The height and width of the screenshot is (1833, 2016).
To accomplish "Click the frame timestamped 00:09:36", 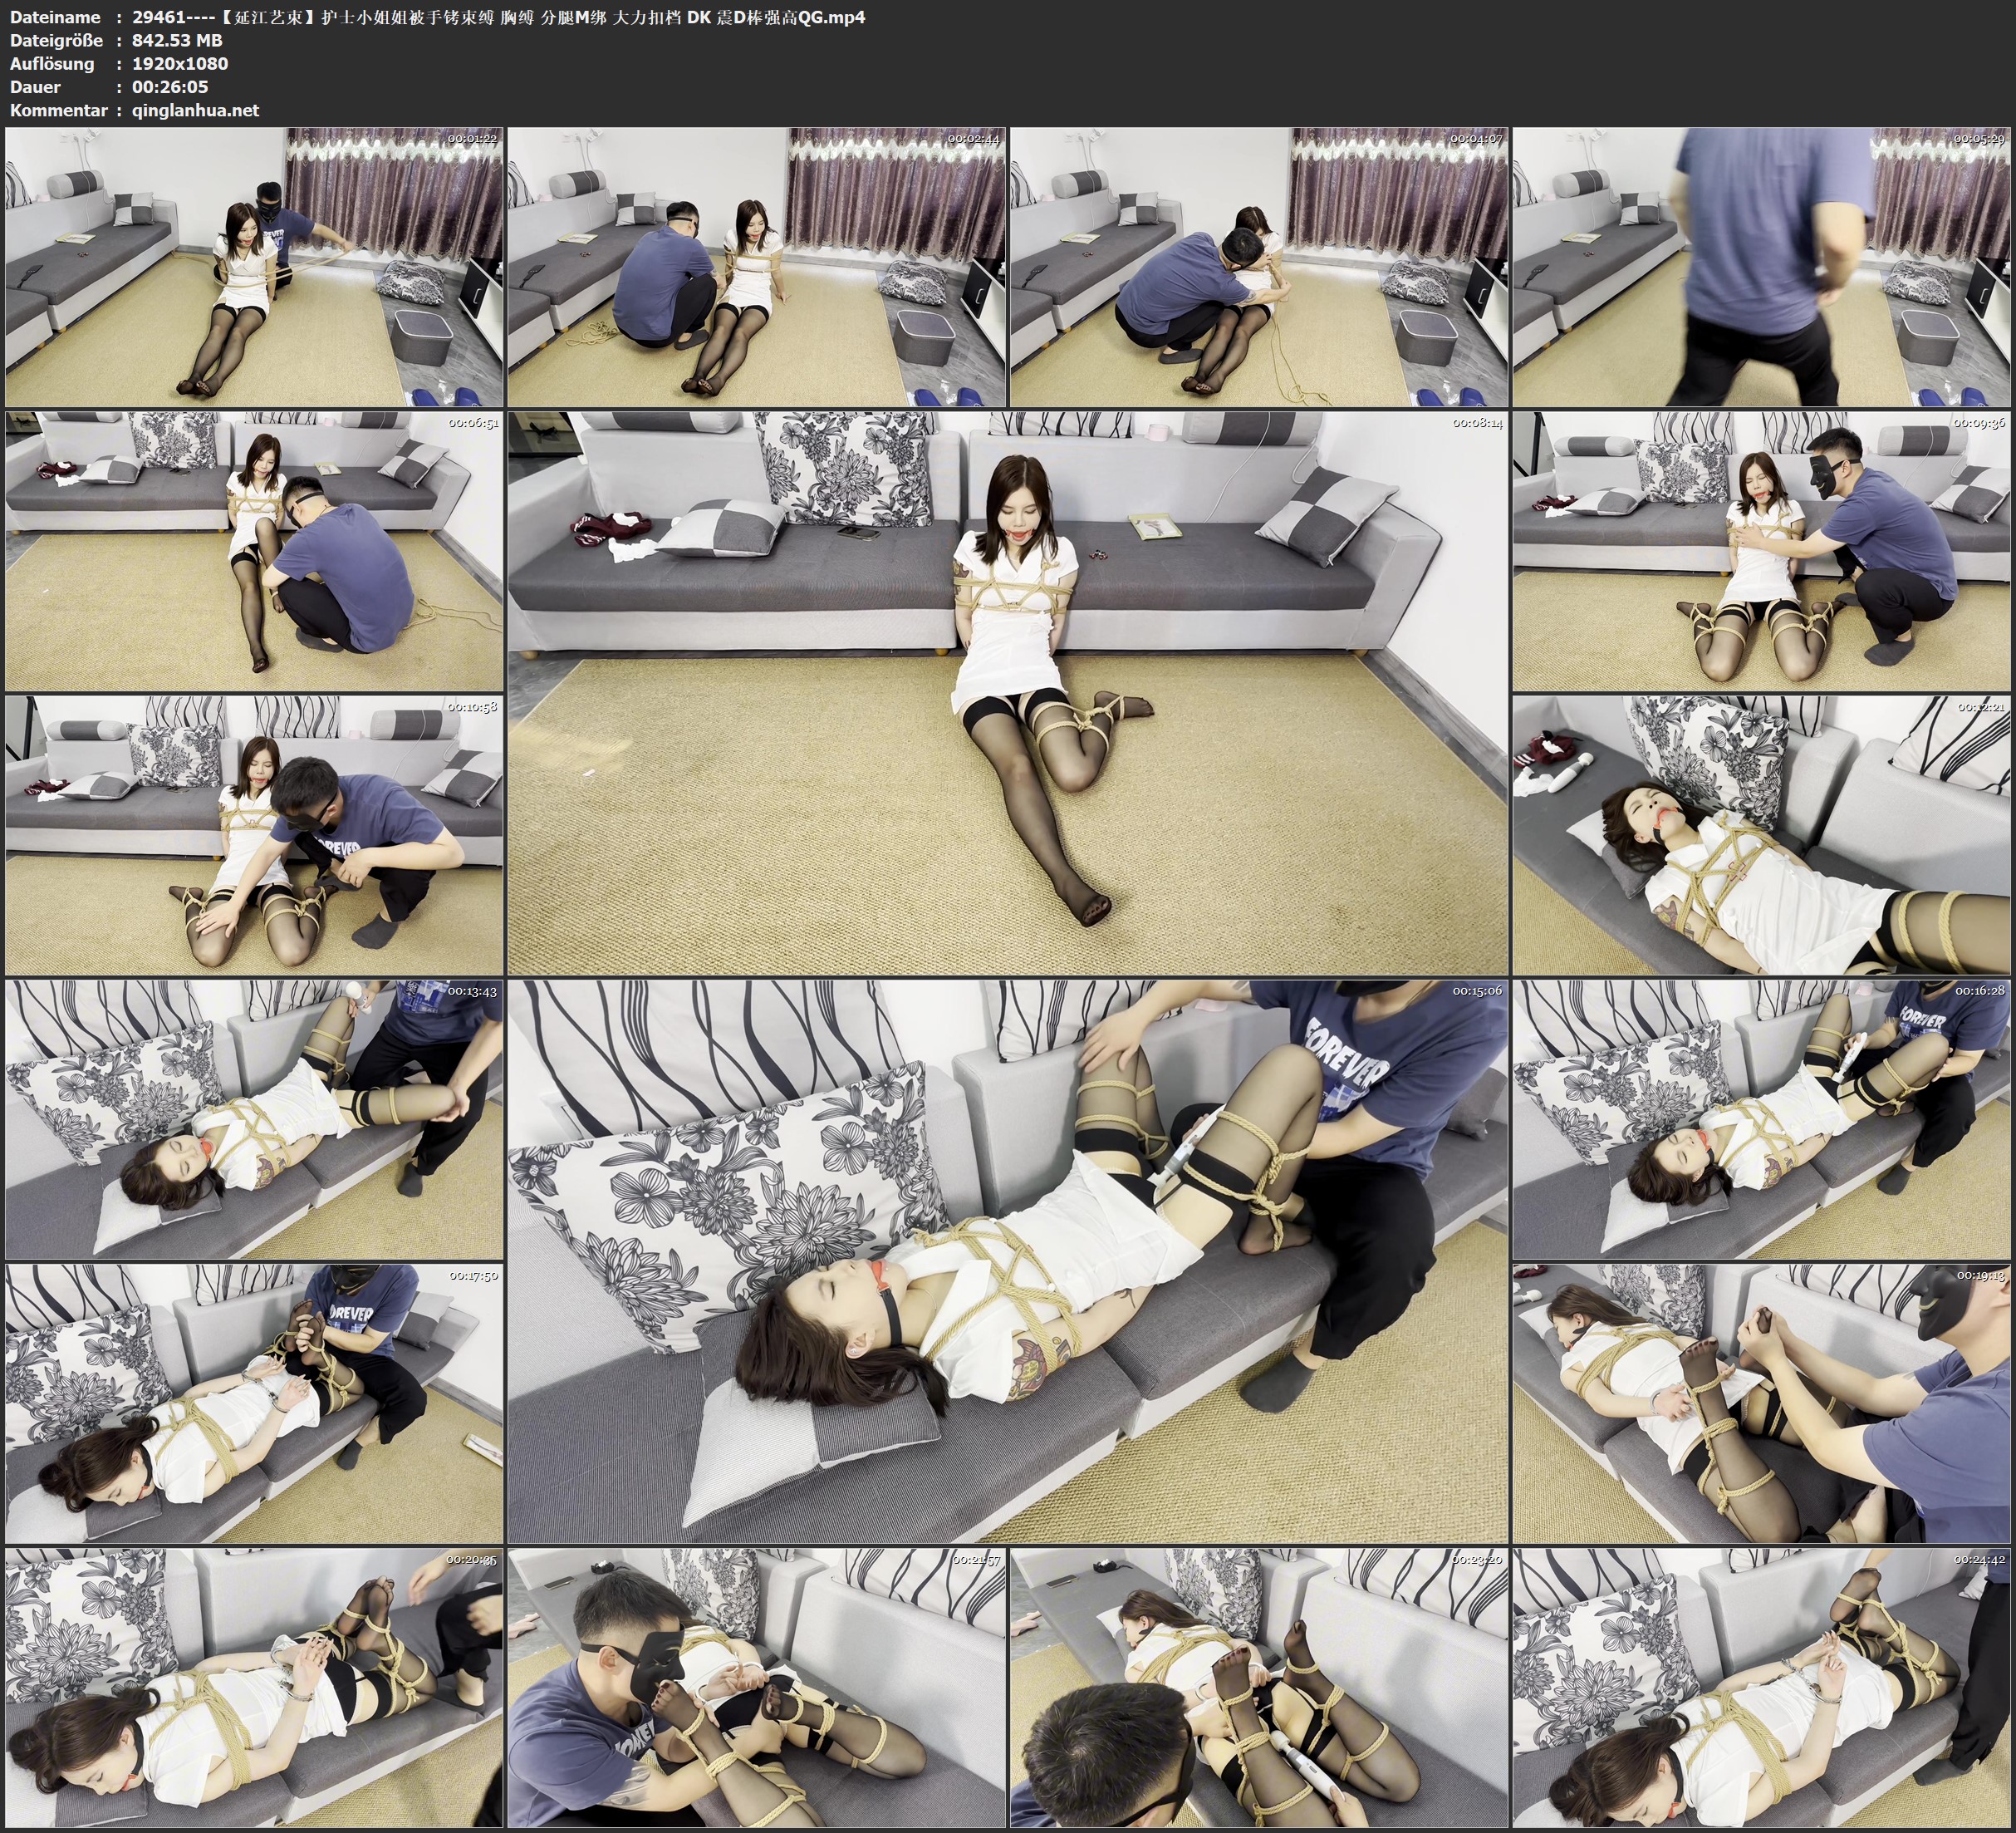I will 1761,550.
